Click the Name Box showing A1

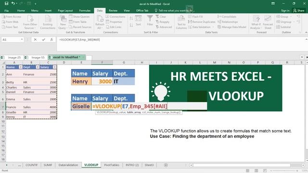[x=13, y=39]
